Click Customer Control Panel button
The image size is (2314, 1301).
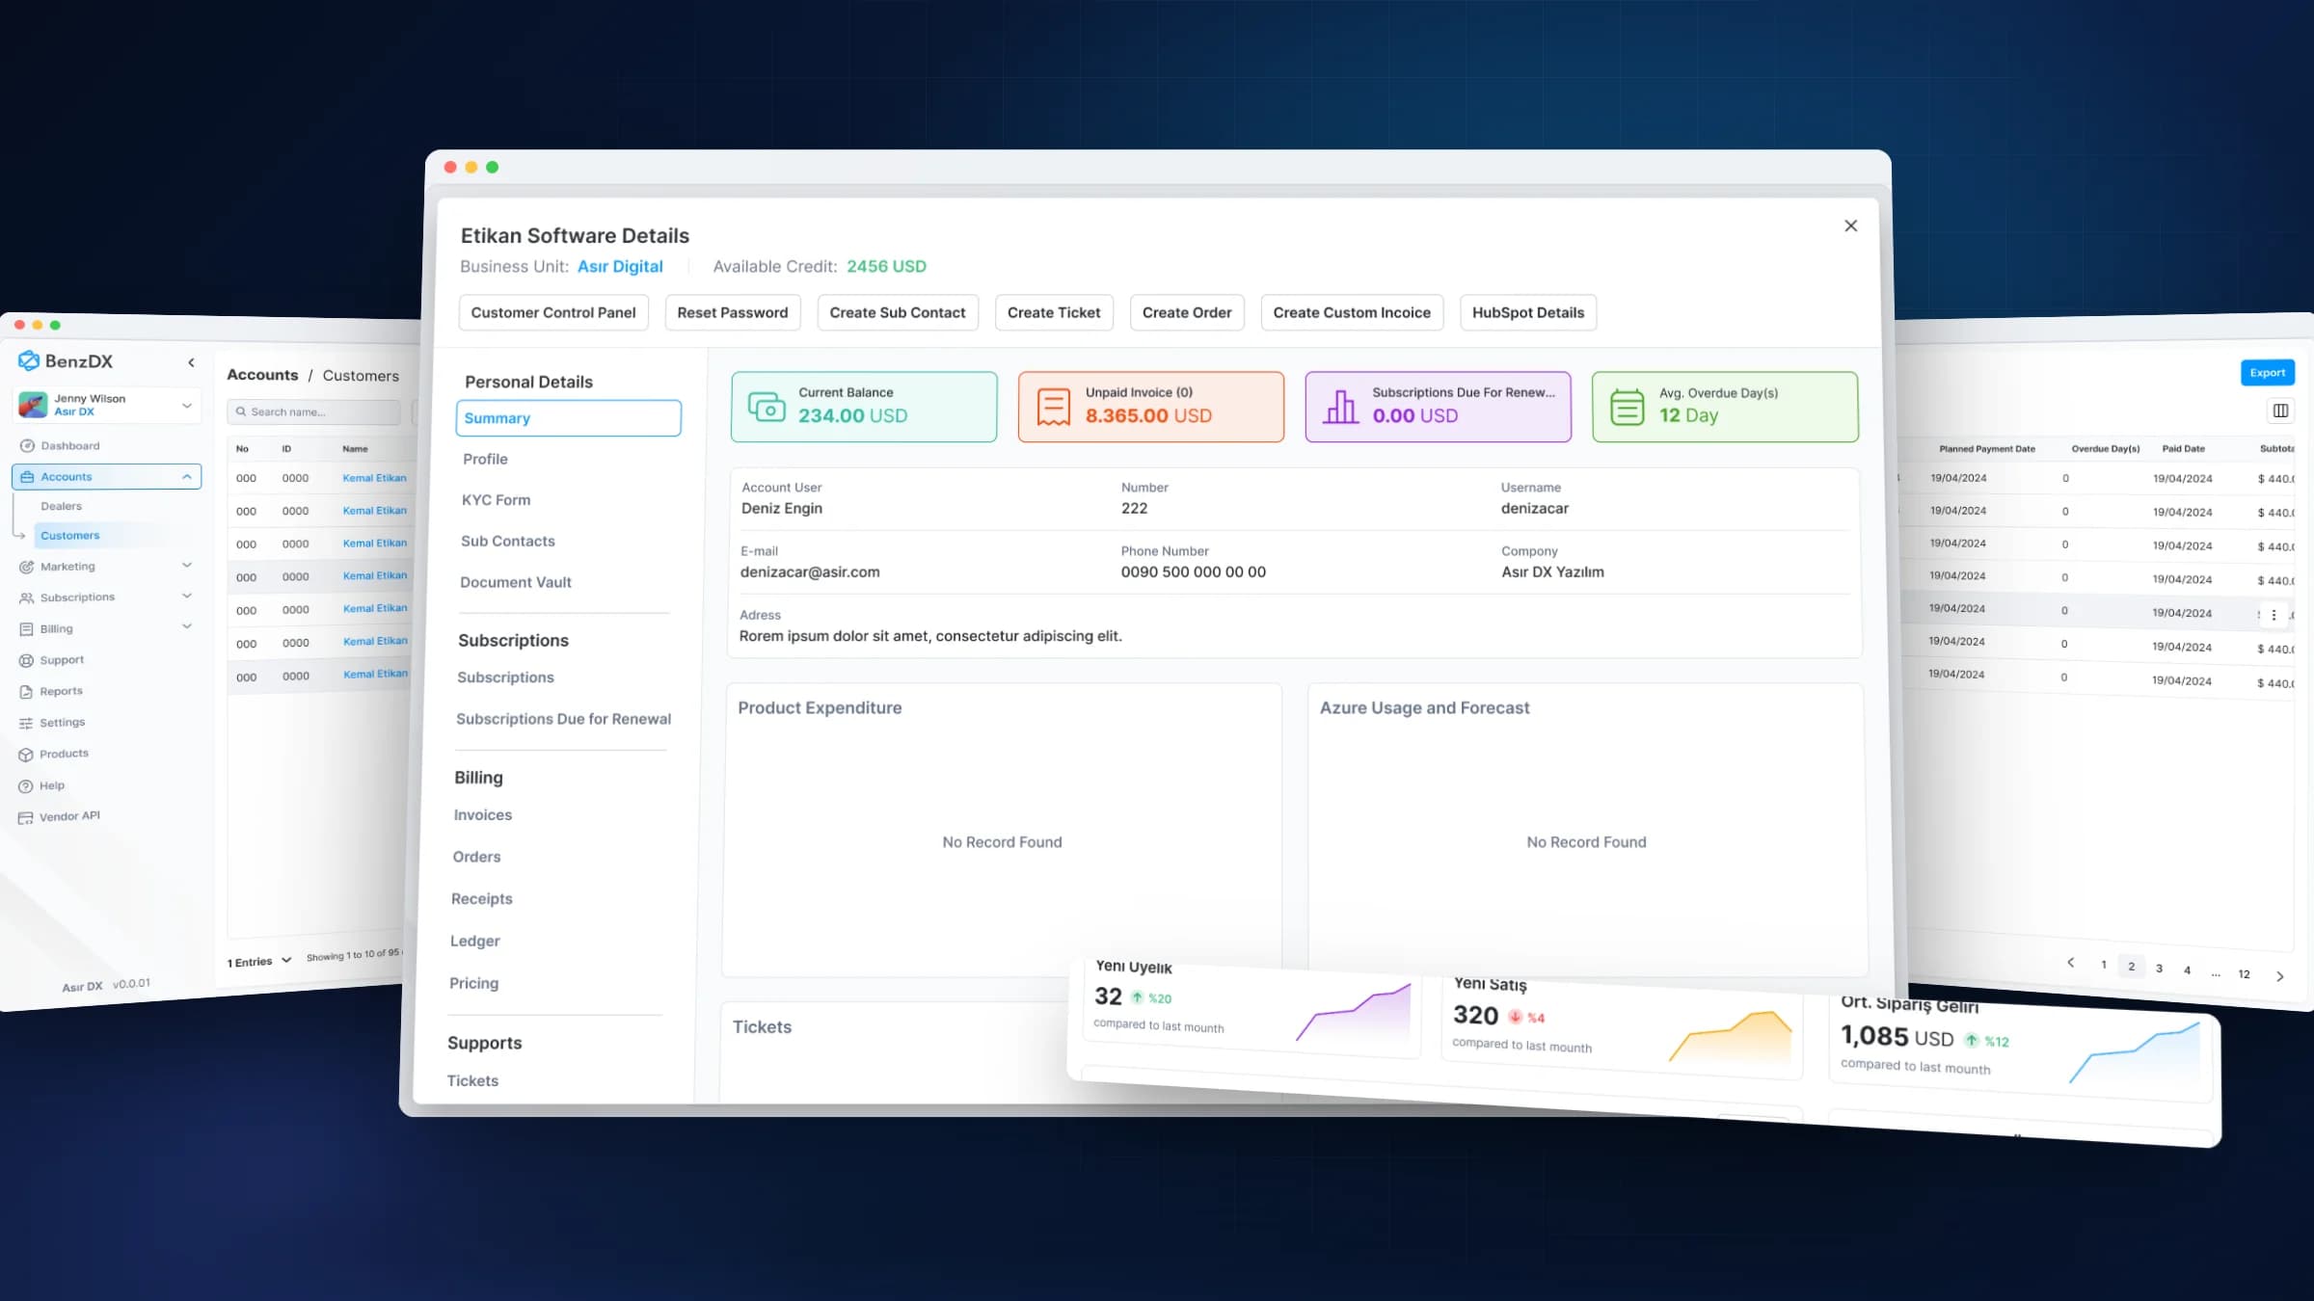click(553, 313)
